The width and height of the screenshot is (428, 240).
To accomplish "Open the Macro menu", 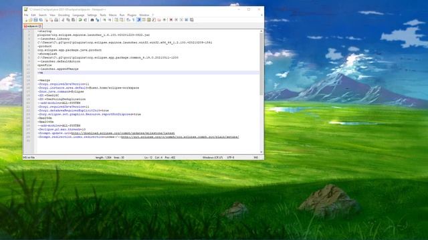I will (113, 15).
